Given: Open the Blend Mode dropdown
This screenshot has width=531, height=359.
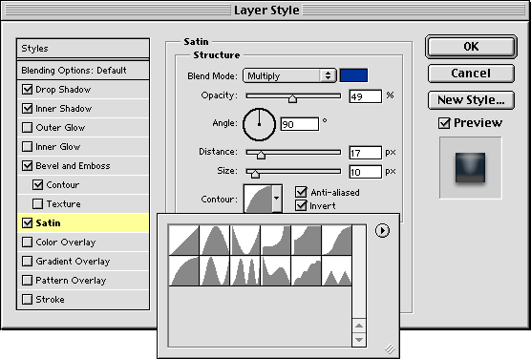Looking at the screenshot, I should point(289,75).
